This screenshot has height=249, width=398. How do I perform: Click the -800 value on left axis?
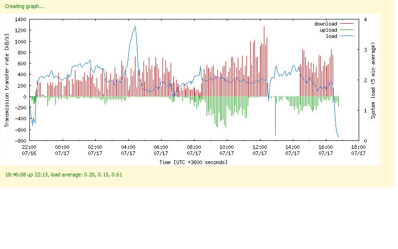point(20,141)
